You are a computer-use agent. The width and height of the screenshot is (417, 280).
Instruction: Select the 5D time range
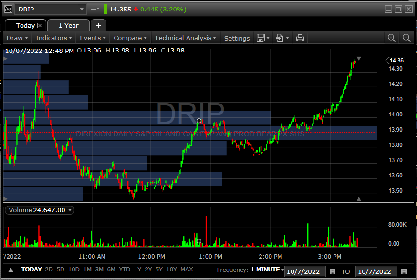click(61, 270)
